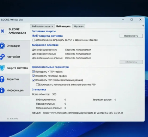Open the Операции section label
This screenshot has height=137, width=148.
tap(13, 46)
